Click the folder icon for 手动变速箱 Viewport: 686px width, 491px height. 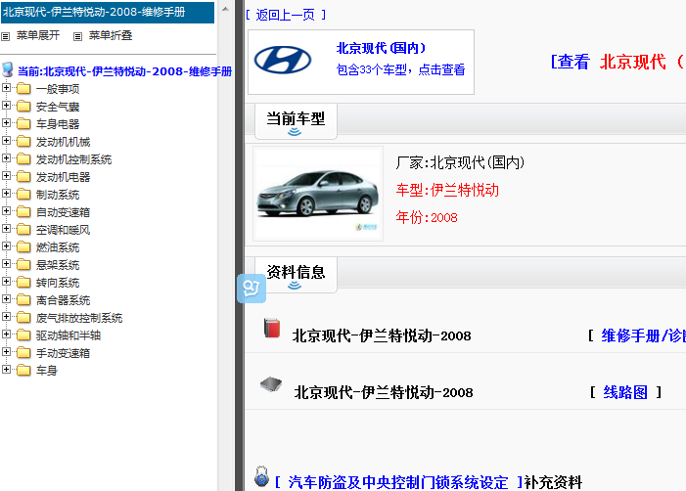pyautogui.click(x=23, y=353)
